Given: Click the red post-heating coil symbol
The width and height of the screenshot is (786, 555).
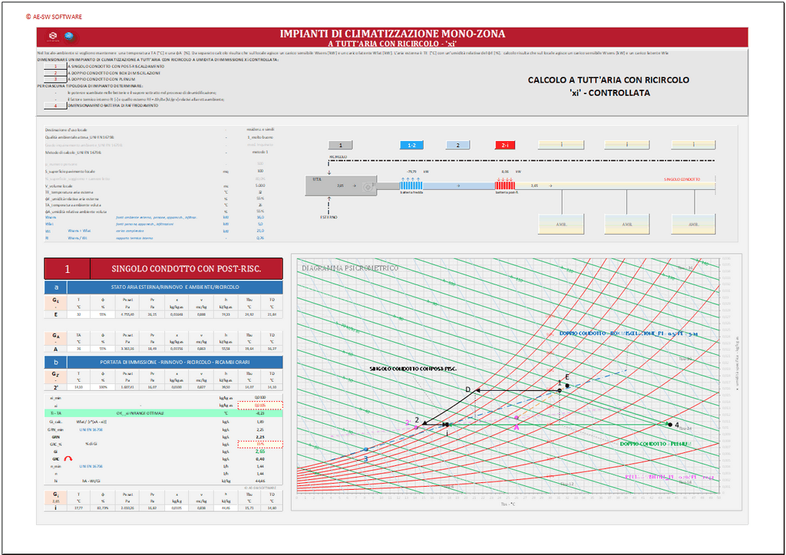Looking at the screenshot, I should coord(504,185).
